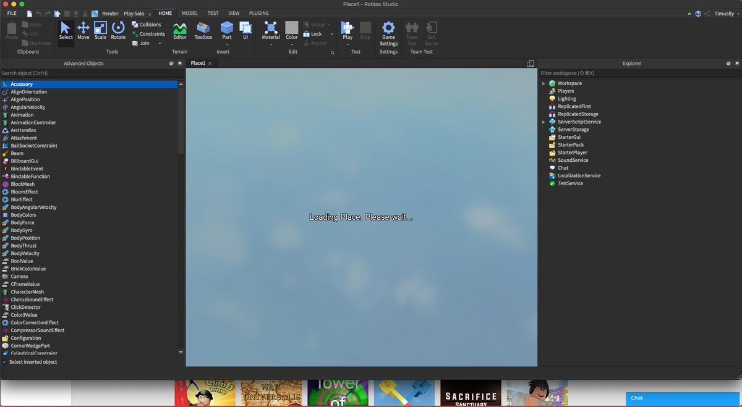Click the Lock tool
The height and width of the screenshot is (407, 742).
[x=313, y=34]
